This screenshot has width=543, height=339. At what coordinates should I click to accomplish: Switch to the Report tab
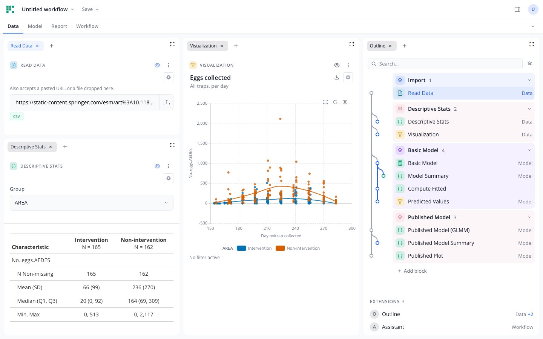(x=59, y=26)
